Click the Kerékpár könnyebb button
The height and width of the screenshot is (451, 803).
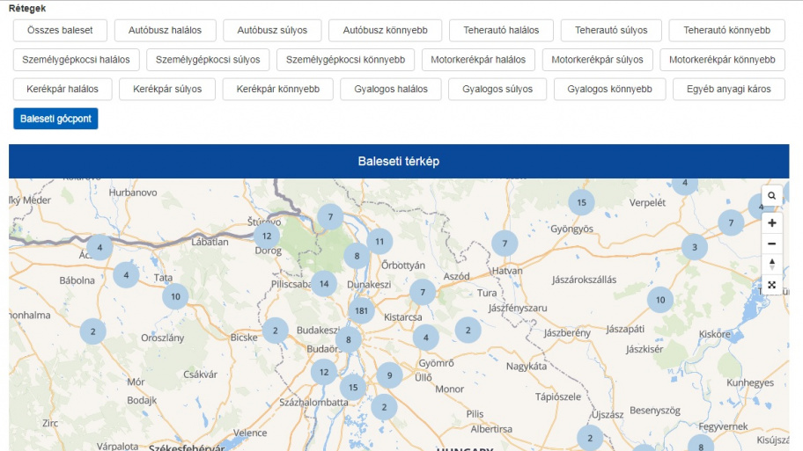[x=277, y=90]
